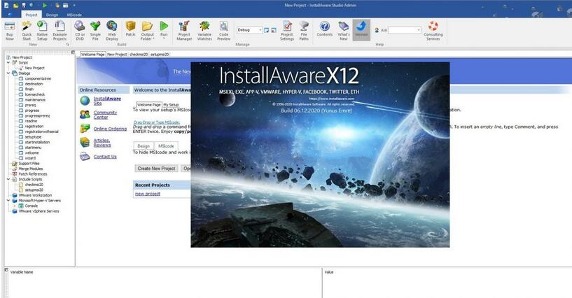Click the green run arrow in the title bar
572x298 pixels.
(x=45, y=5)
